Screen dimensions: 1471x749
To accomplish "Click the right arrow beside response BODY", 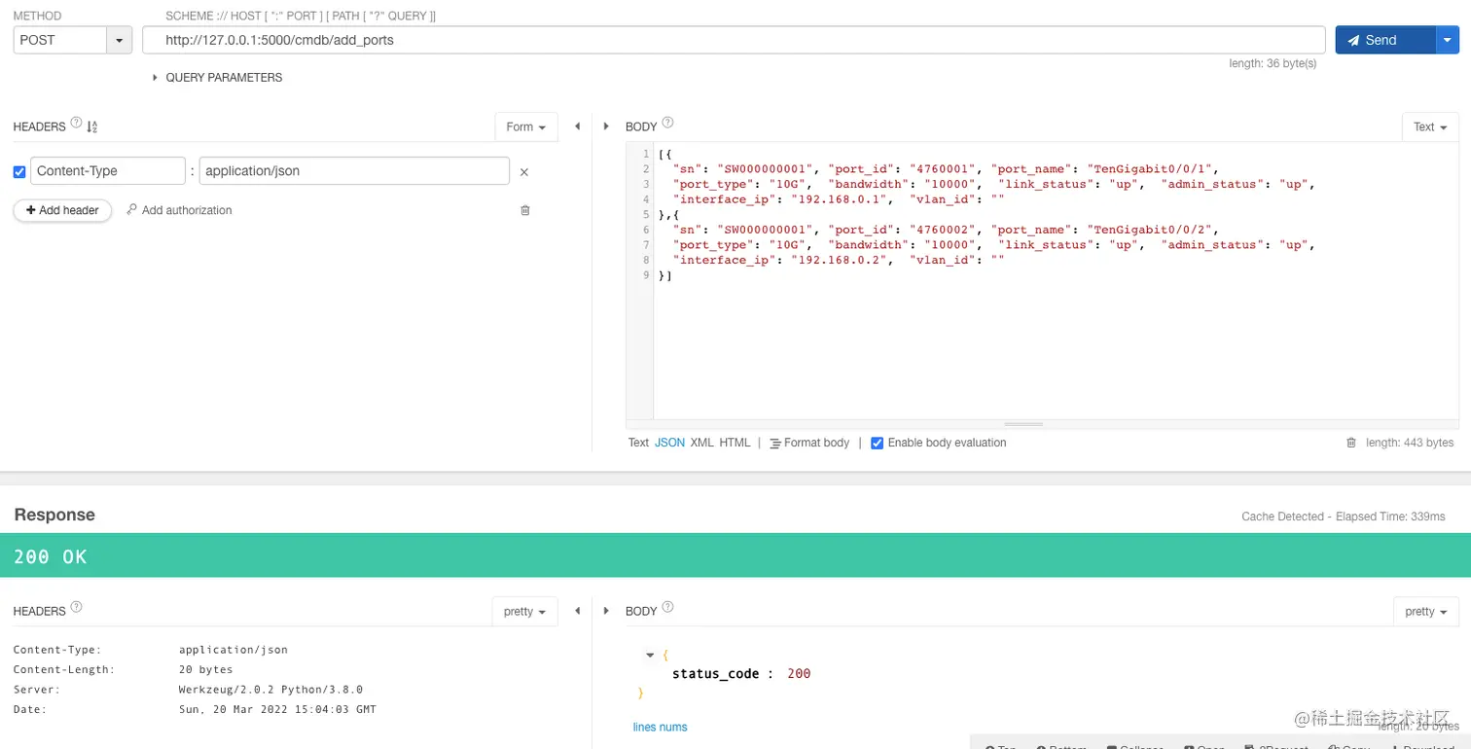I will click(x=606, y=611).
